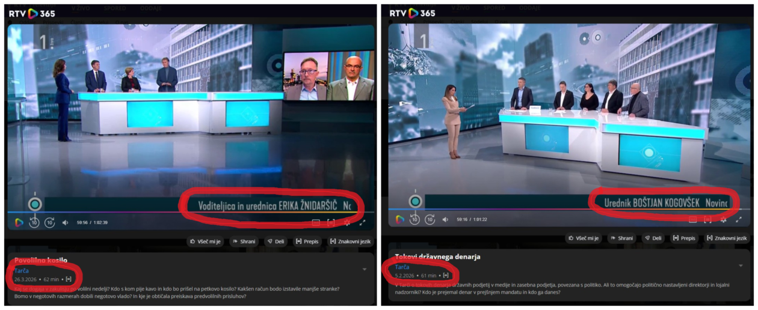Mute the left video player volume
This screenshot has height=310, width=758.
(66, 222)
